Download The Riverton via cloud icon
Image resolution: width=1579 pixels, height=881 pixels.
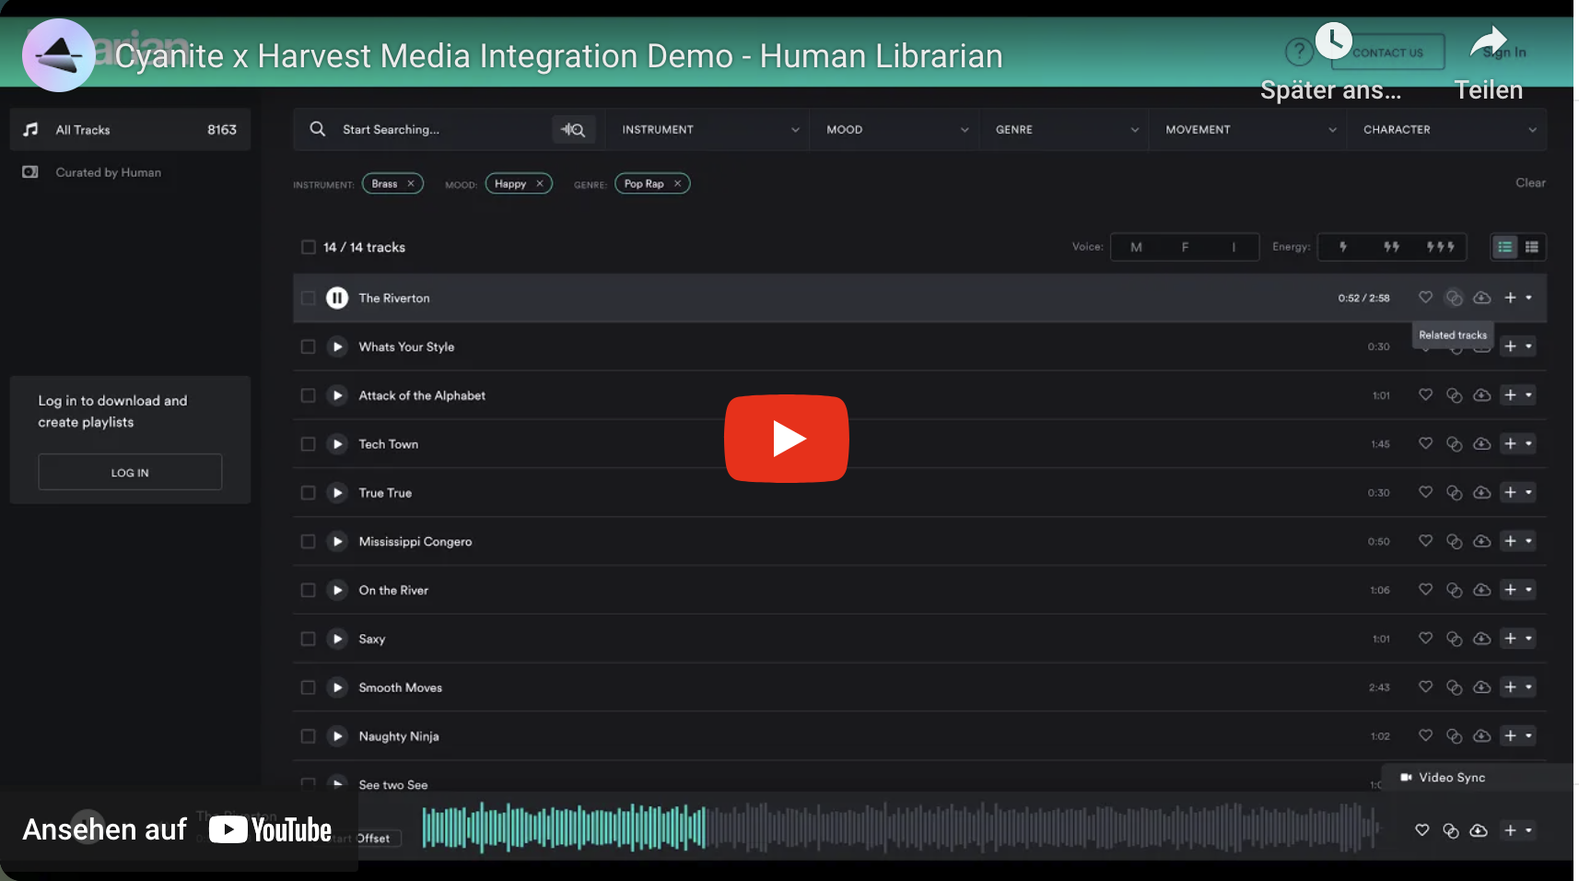coord(1481,298)
